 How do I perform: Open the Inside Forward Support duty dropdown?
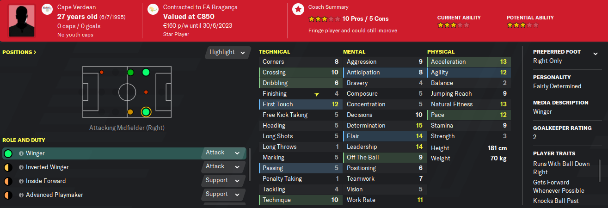[223, 180]
